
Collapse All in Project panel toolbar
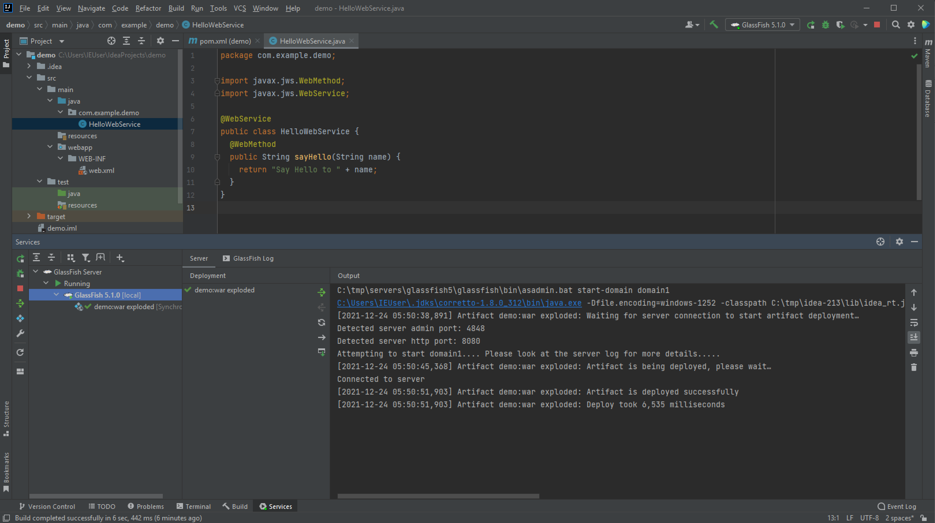click(x=141, y=41)
